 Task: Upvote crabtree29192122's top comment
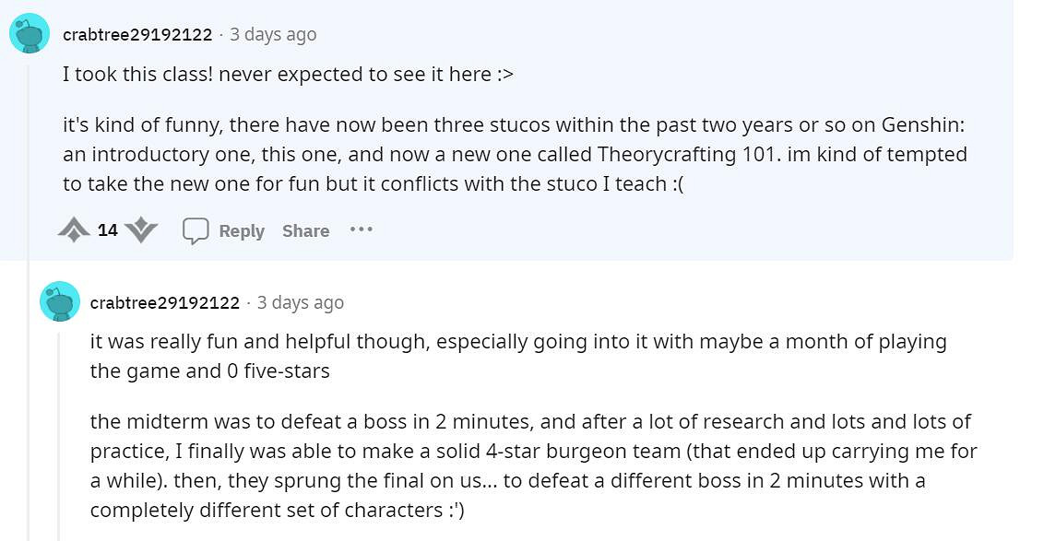click(x=74, y=229)
